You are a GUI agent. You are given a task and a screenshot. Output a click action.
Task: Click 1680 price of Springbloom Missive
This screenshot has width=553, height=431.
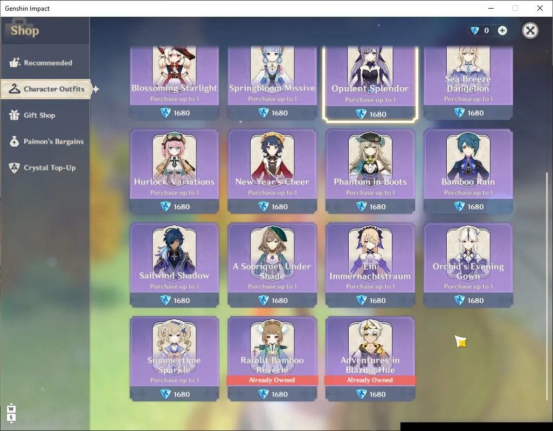[280, 113]
